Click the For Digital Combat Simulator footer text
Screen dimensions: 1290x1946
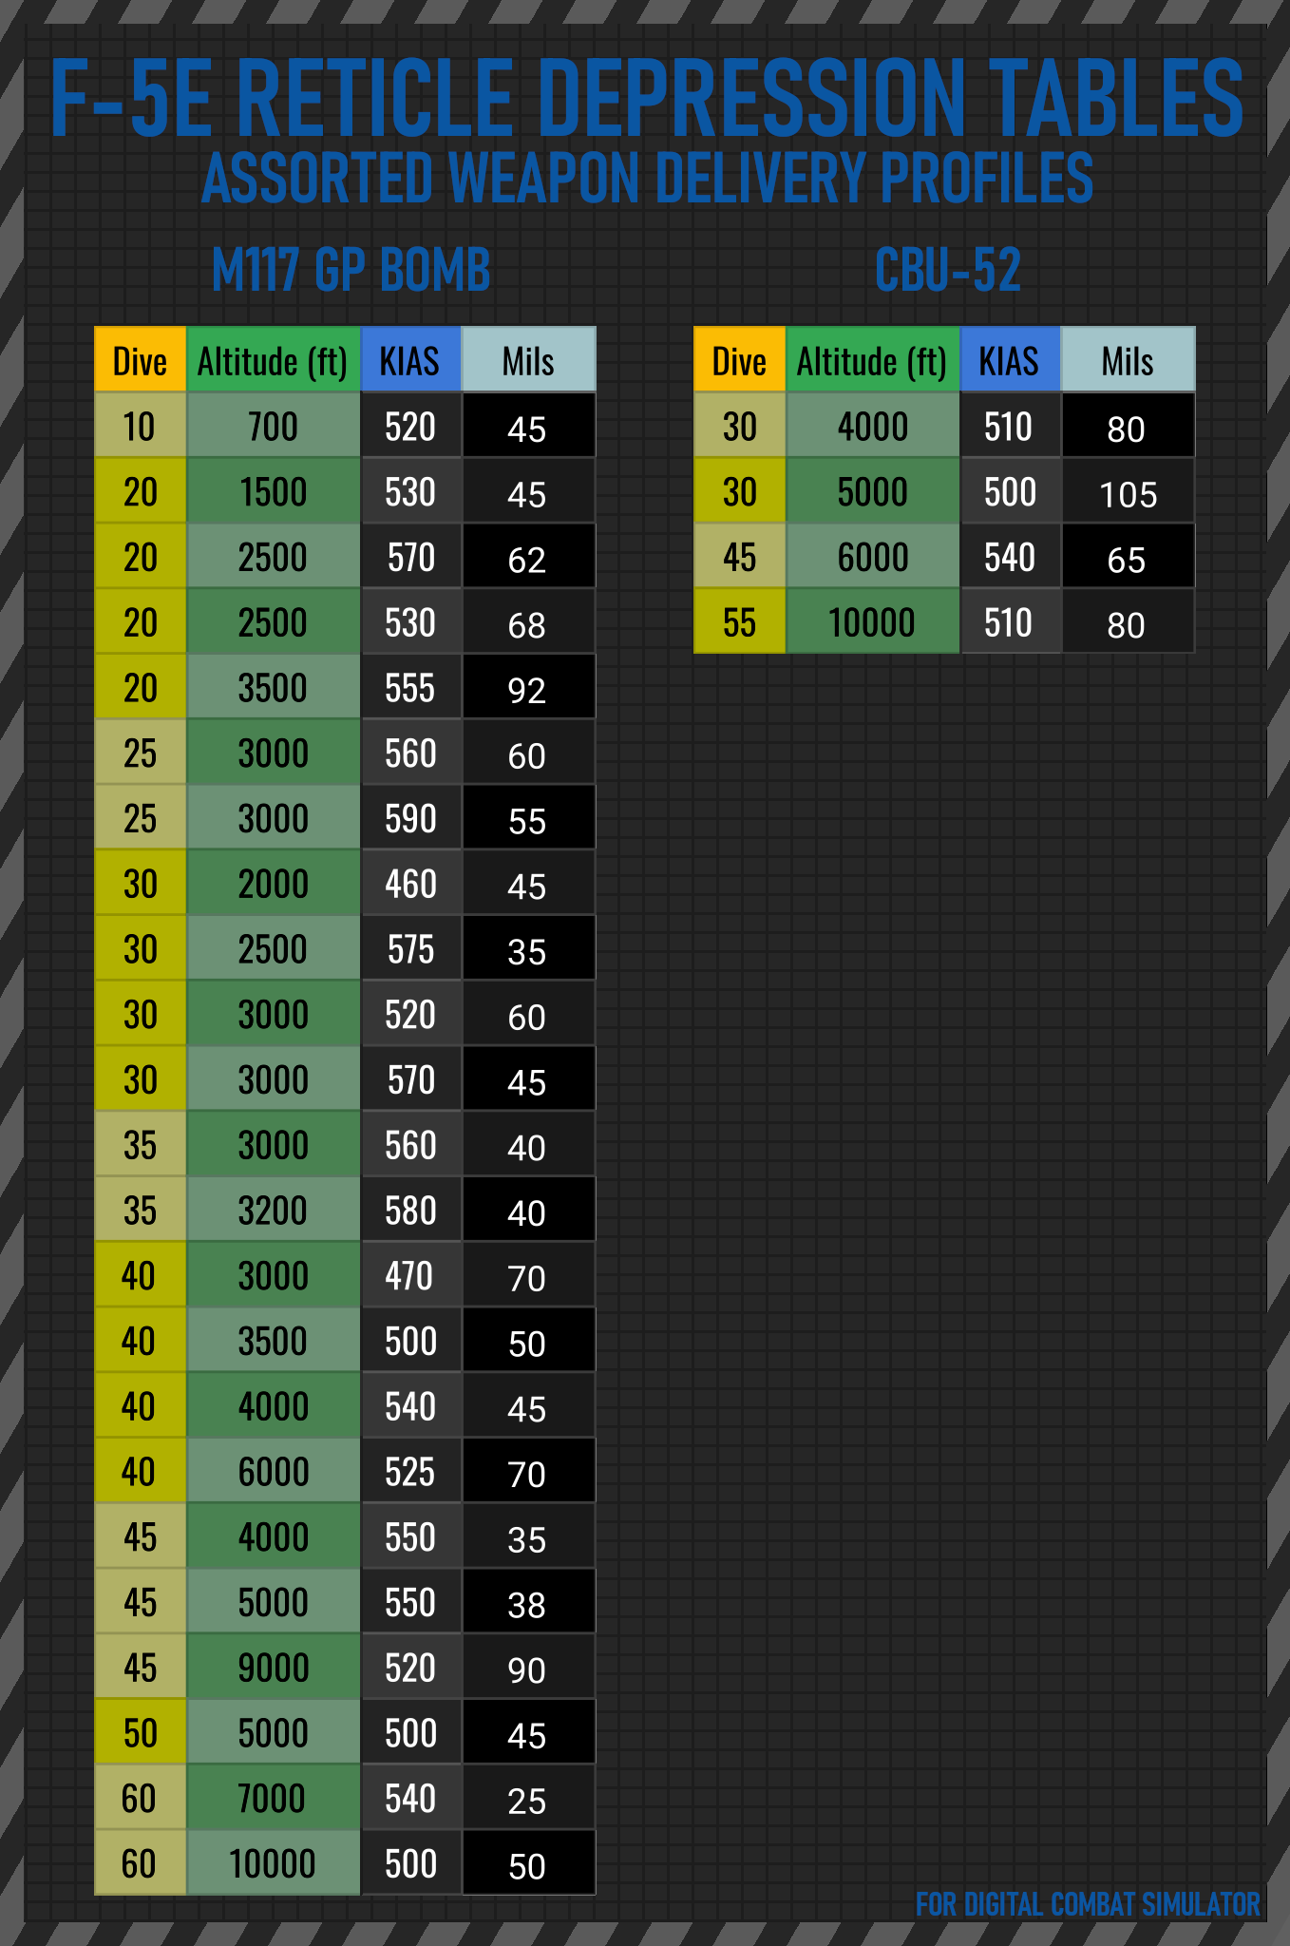coord(1088,1904)
